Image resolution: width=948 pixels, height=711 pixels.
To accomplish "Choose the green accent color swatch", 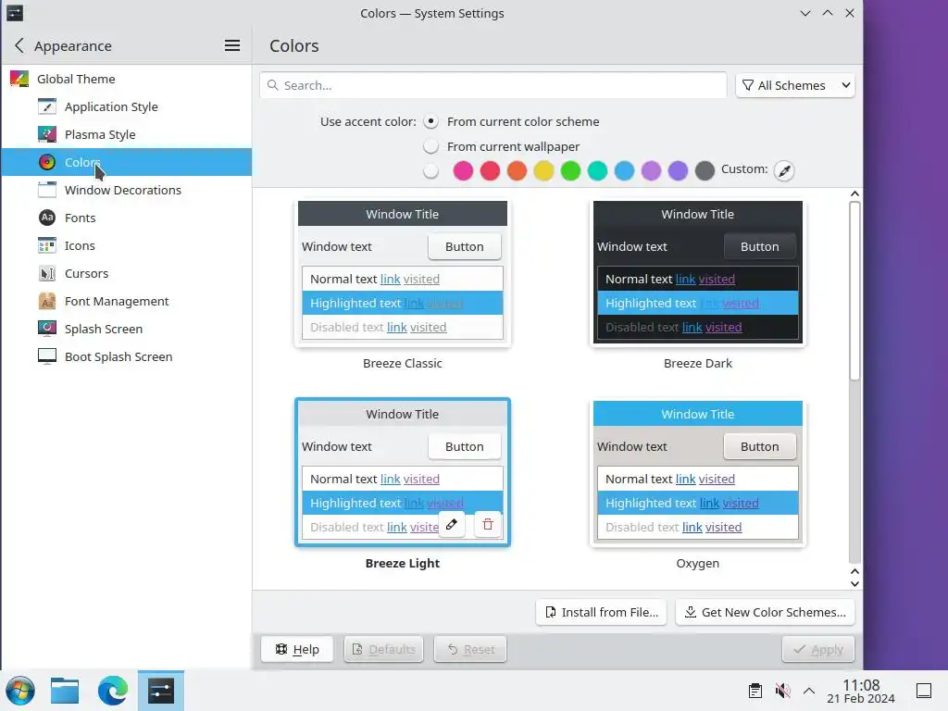I will 570,170.
